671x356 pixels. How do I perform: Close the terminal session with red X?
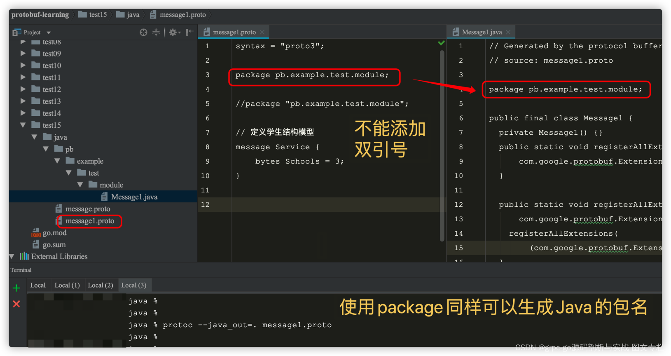(16, 304)
